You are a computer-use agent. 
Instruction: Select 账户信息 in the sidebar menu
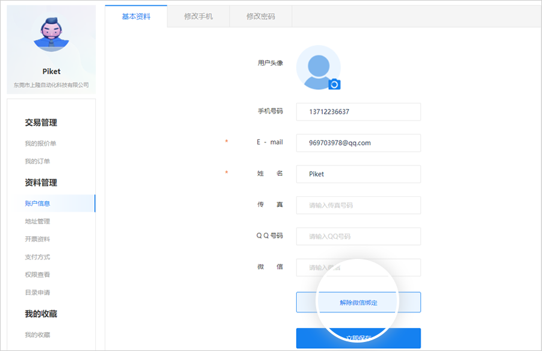tap(37, 203)
